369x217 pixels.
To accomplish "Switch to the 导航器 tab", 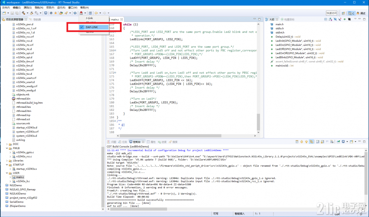I will pyautogui.click(x=36, y=19).
